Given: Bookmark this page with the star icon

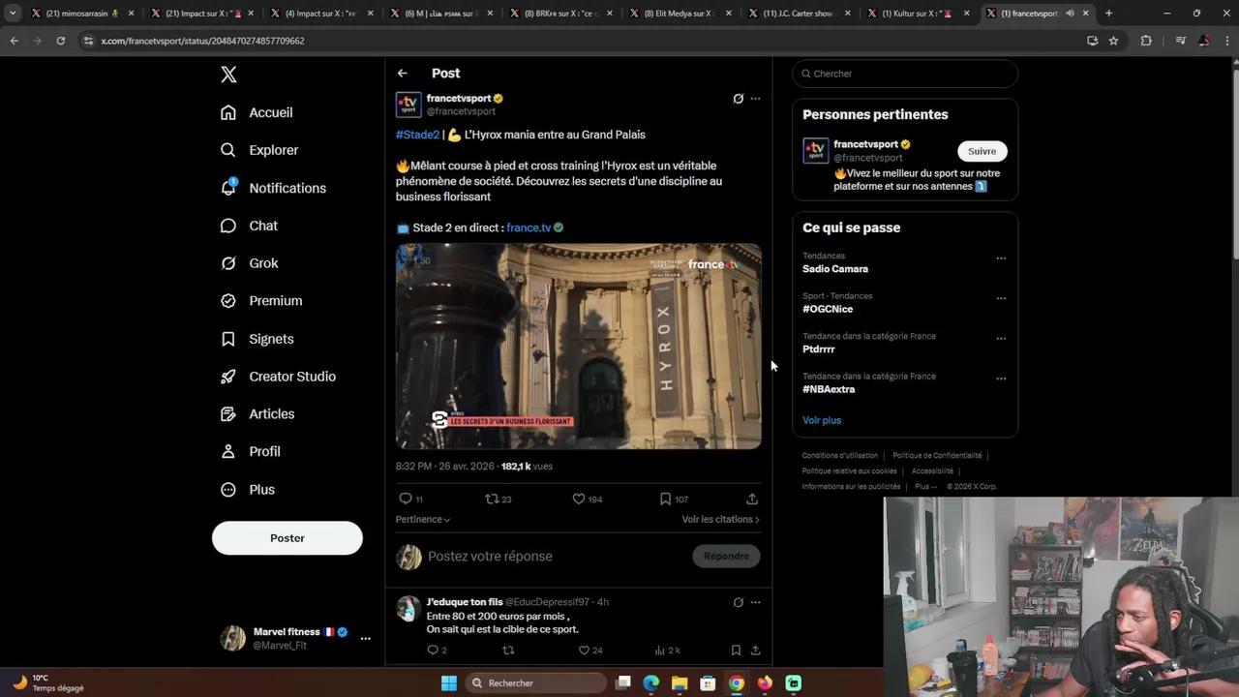Looking at the screenshot, I should coord(1113,41).
